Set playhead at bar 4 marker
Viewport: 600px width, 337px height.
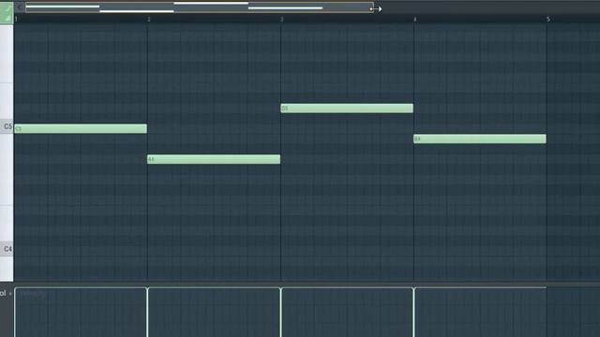[414, 19]
